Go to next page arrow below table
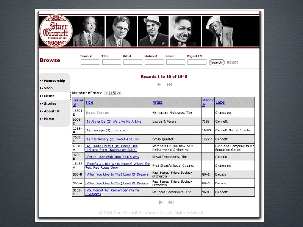 pyautogui.click(x=161, y=202)
